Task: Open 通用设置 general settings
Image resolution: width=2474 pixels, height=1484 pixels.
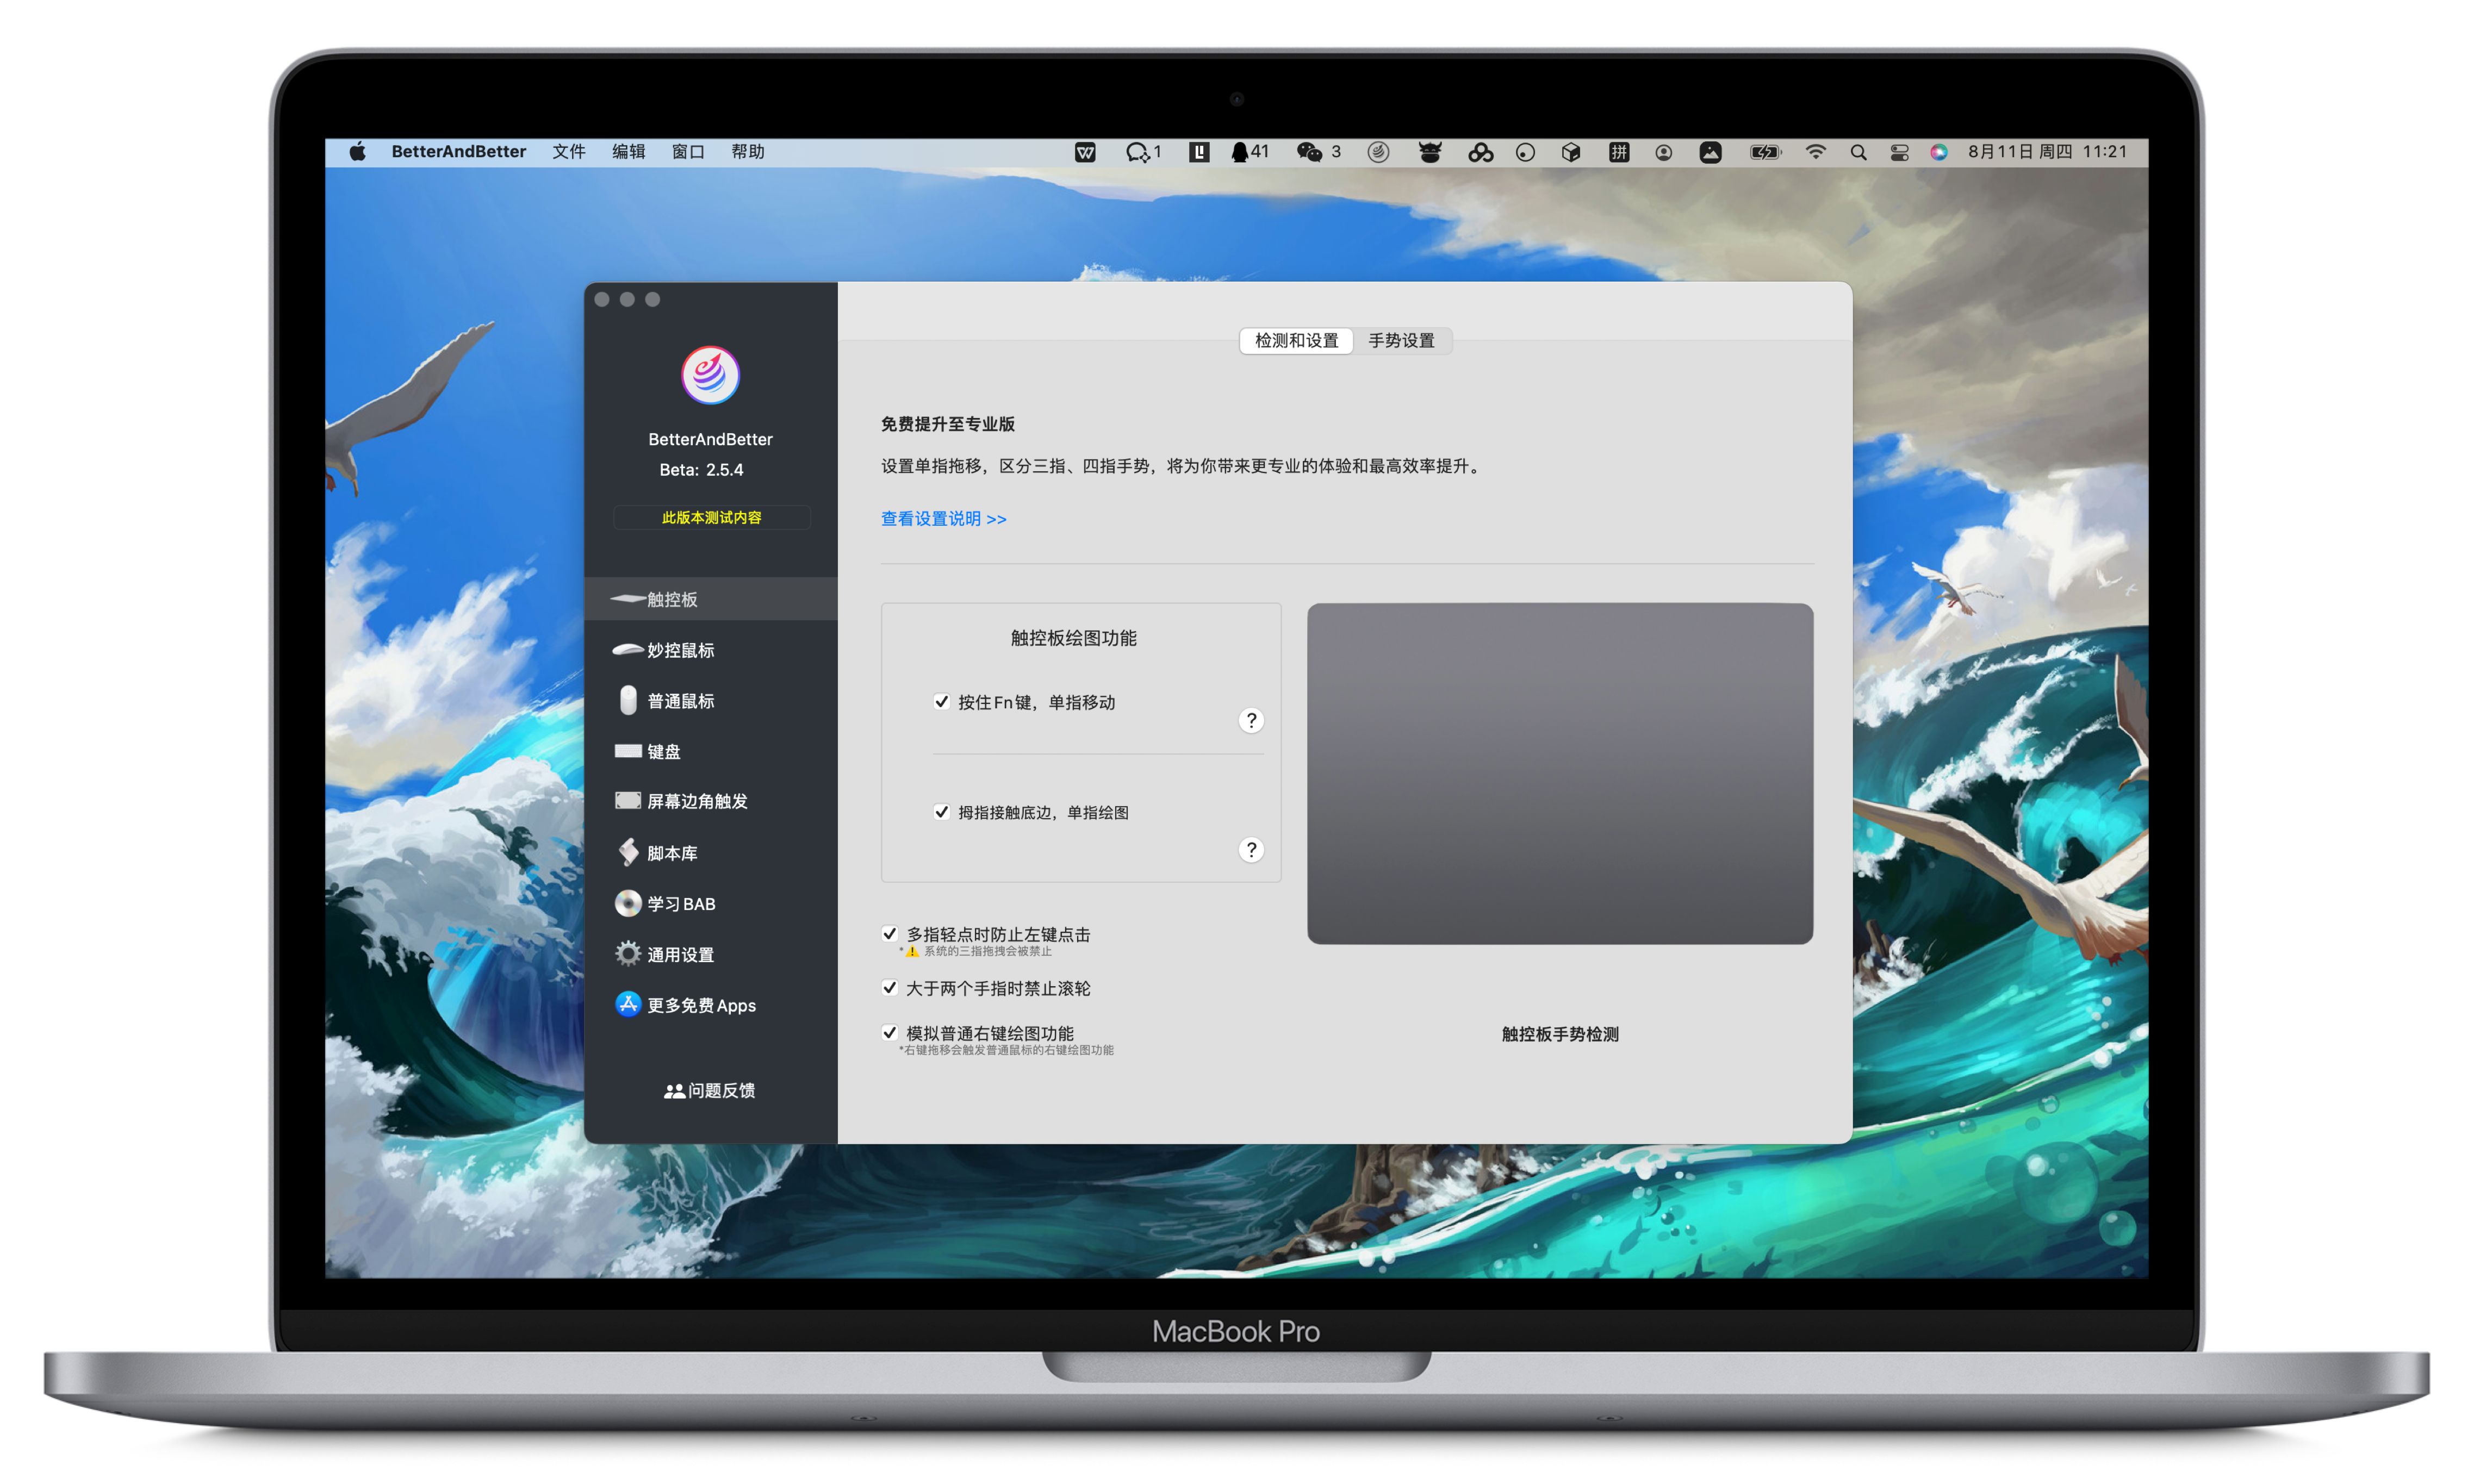Action: click(x=710, y=955)
